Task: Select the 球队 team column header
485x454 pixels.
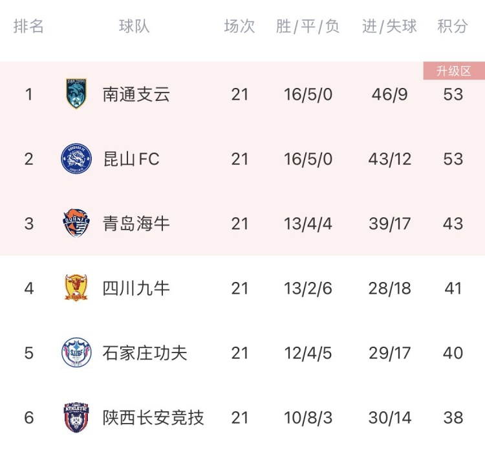Action: tap(135, 26)
